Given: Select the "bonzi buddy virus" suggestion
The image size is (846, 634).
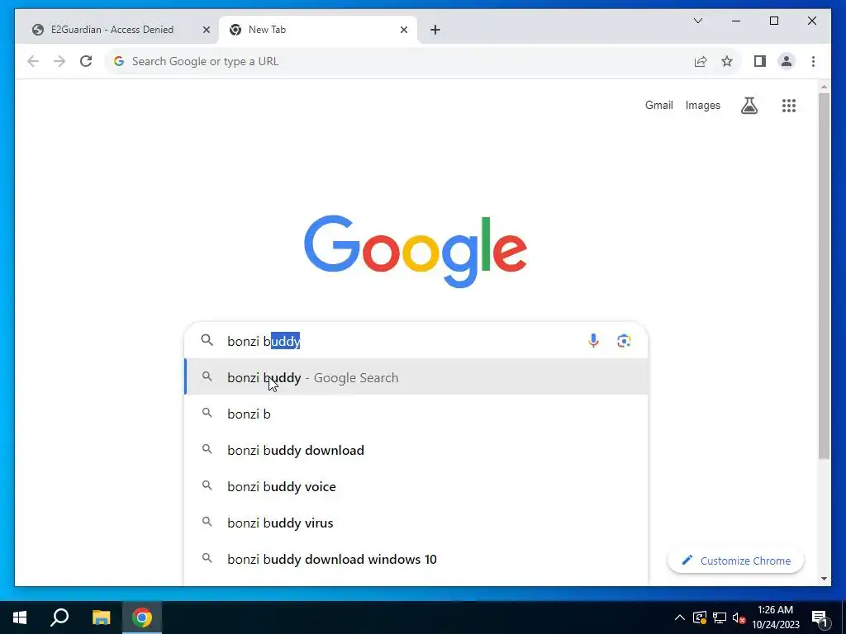Looking at the screenshot, I should (x=416, y=523).
